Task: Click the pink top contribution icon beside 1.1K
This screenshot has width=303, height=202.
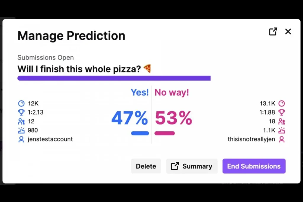Action: (282, 130)
